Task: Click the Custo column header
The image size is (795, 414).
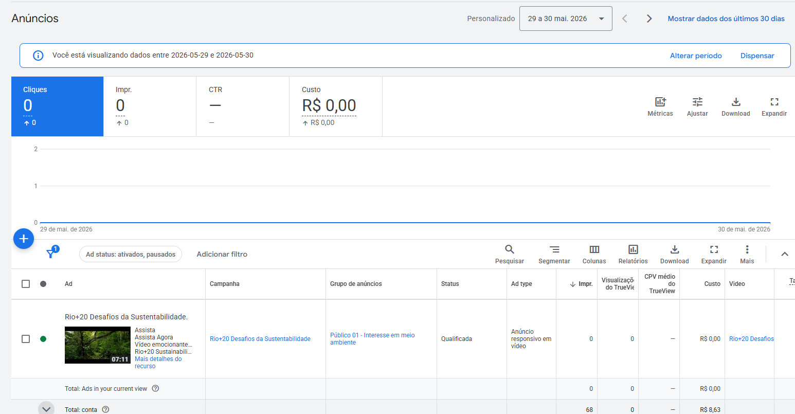Action: (x=712, y=284)
